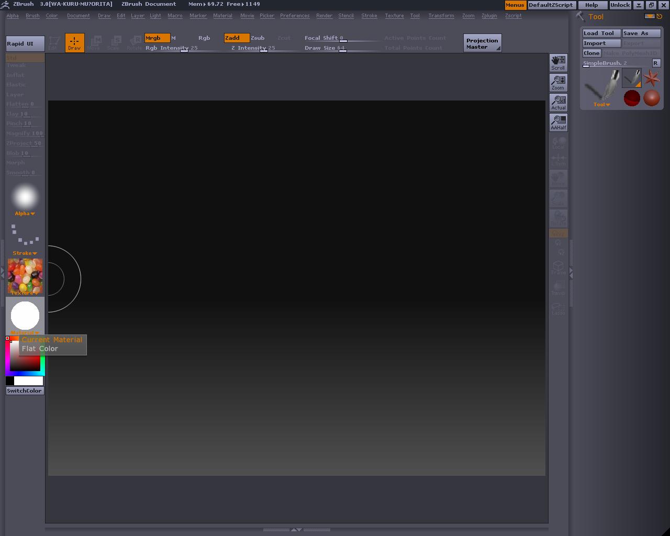Set canvas to Actual size
Screen dimensions: 670x536
point(558,102)
